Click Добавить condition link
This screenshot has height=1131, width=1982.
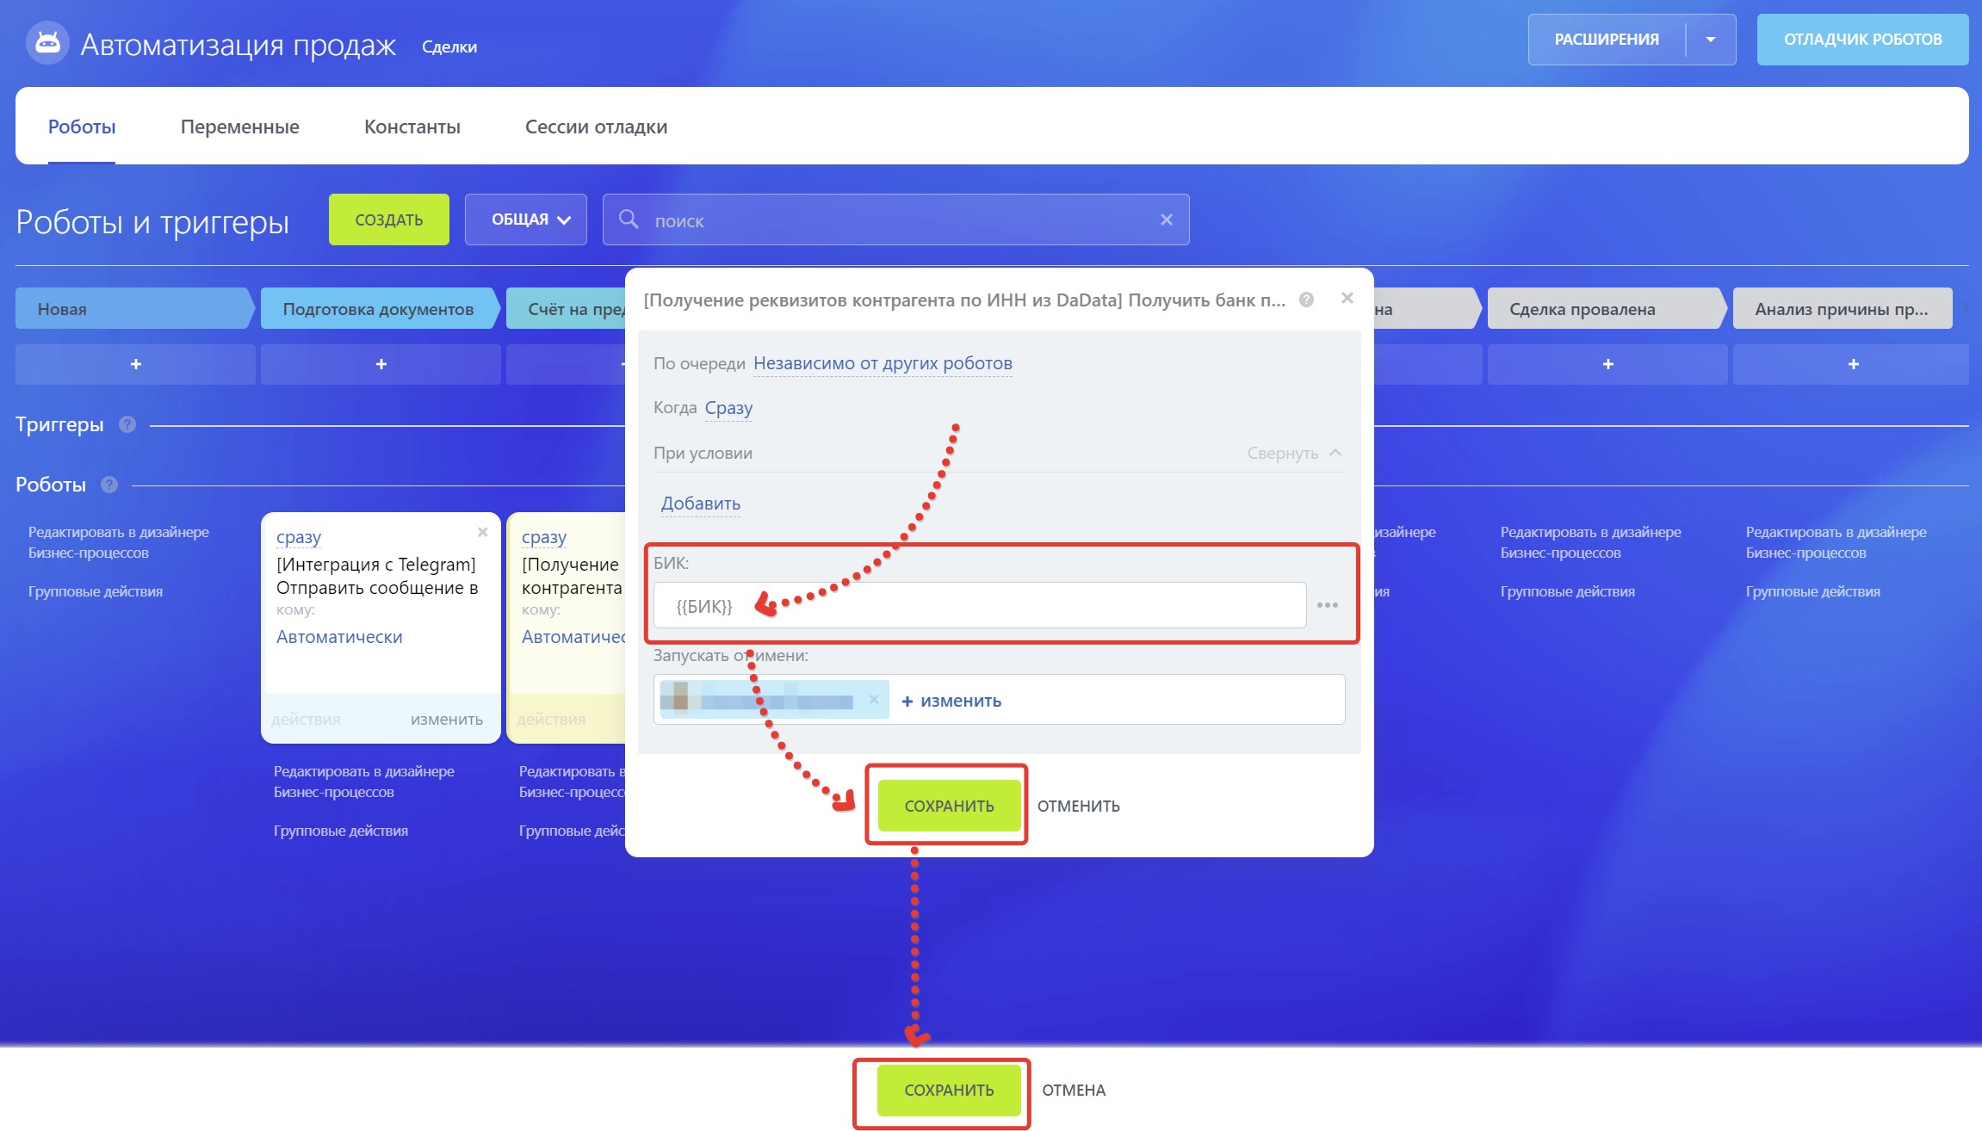point(700,504)
